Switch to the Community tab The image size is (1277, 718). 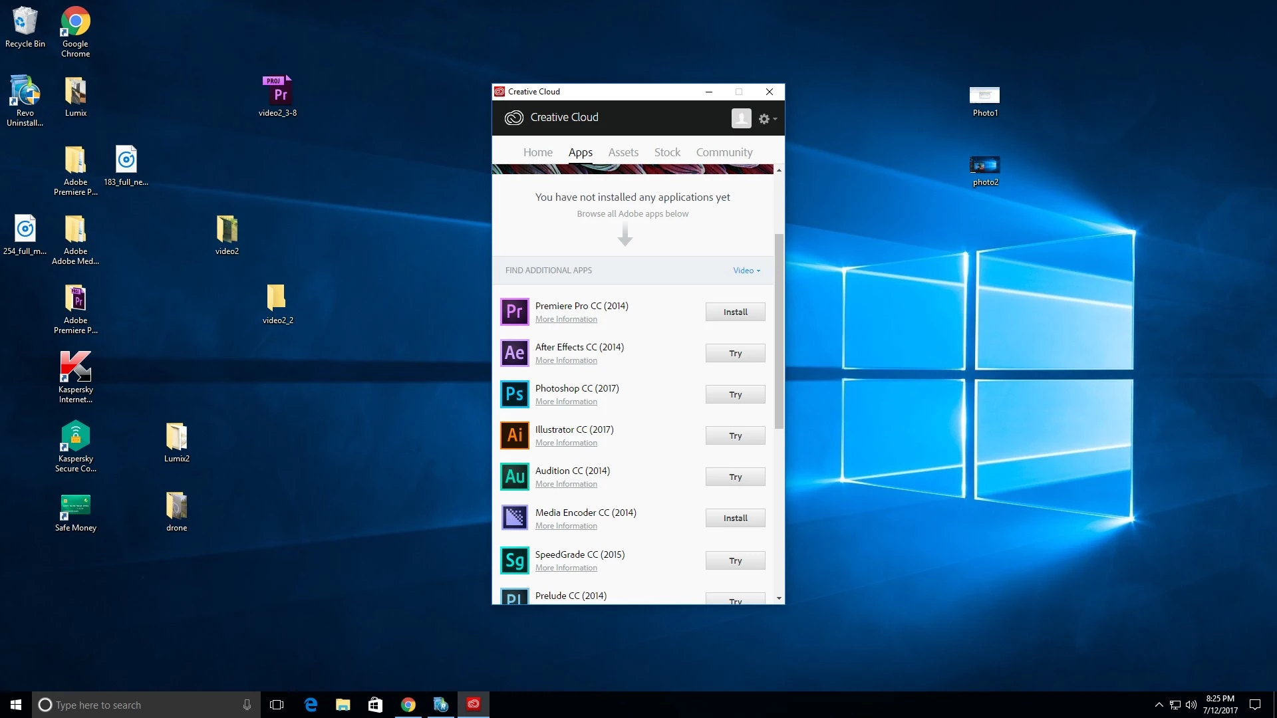click(724, 152)
